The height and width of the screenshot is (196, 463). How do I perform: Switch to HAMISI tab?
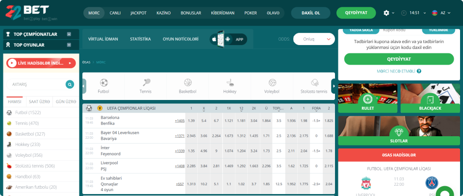point(15,101)
